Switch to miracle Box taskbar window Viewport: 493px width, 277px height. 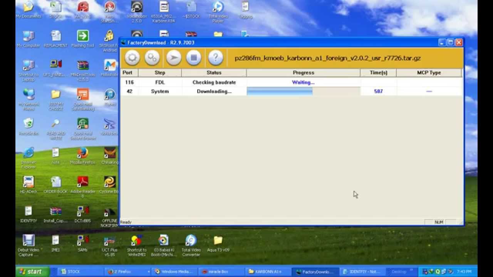[221, 272]
